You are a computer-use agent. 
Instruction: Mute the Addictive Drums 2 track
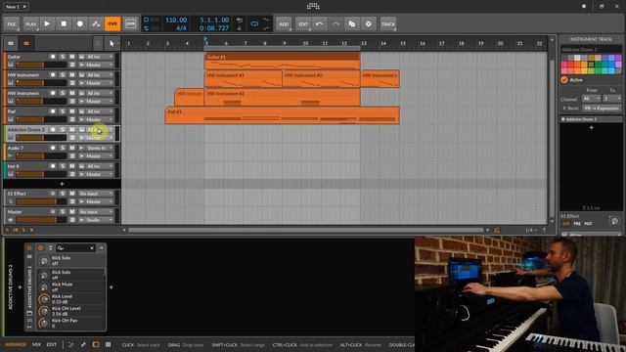point(72,130)
